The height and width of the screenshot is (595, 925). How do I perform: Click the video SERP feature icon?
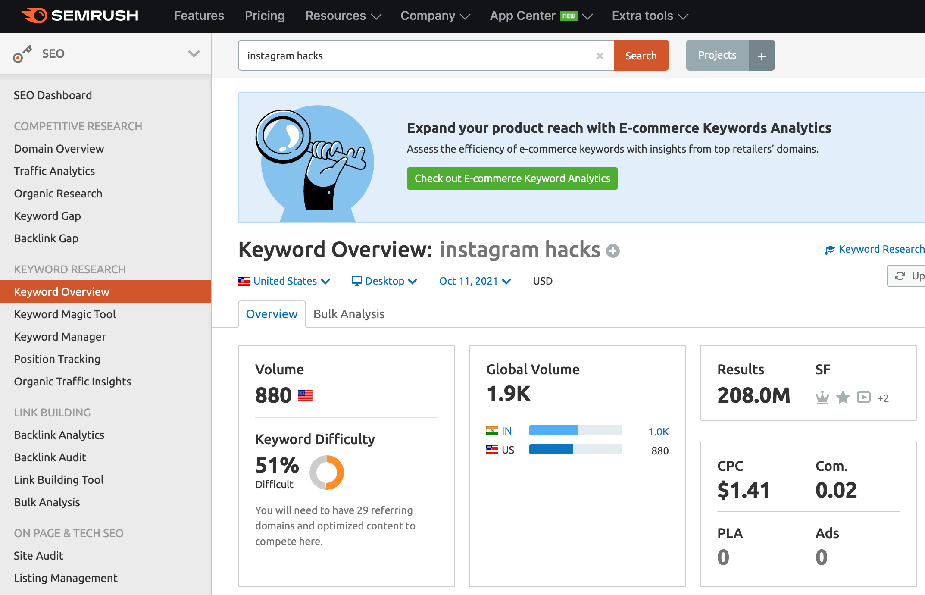point(863,397)
